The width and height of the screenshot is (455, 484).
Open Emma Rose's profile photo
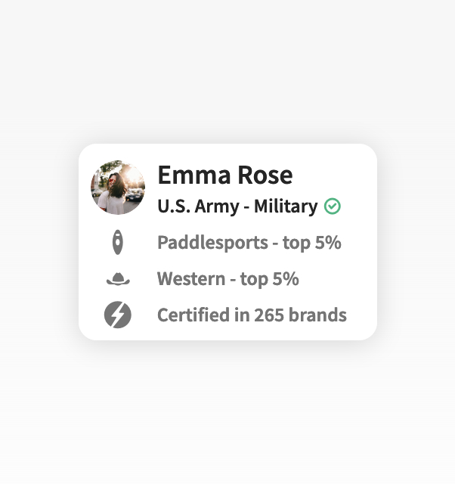[117, 188]
